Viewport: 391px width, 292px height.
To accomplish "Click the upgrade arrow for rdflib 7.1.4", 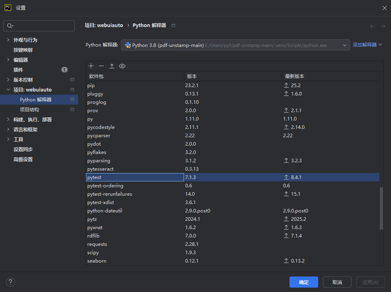I will click(286, 236).
